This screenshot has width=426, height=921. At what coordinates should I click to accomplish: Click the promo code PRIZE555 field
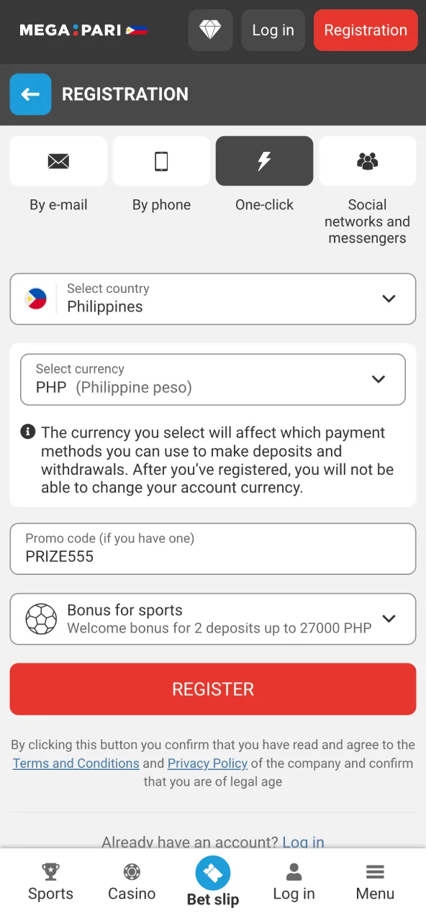pos(213,548)
